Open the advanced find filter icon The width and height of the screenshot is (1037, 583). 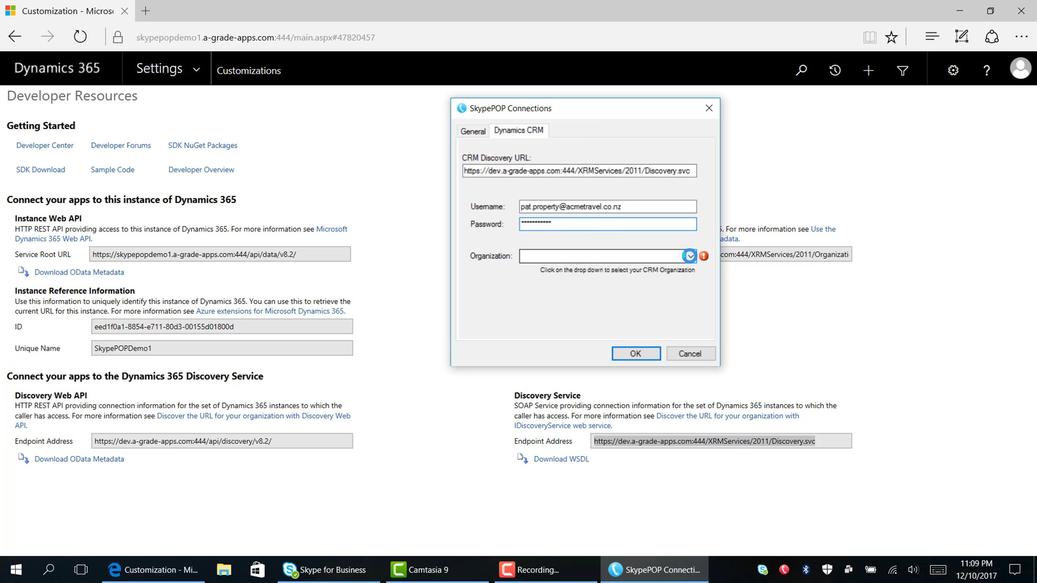[902, 70]
